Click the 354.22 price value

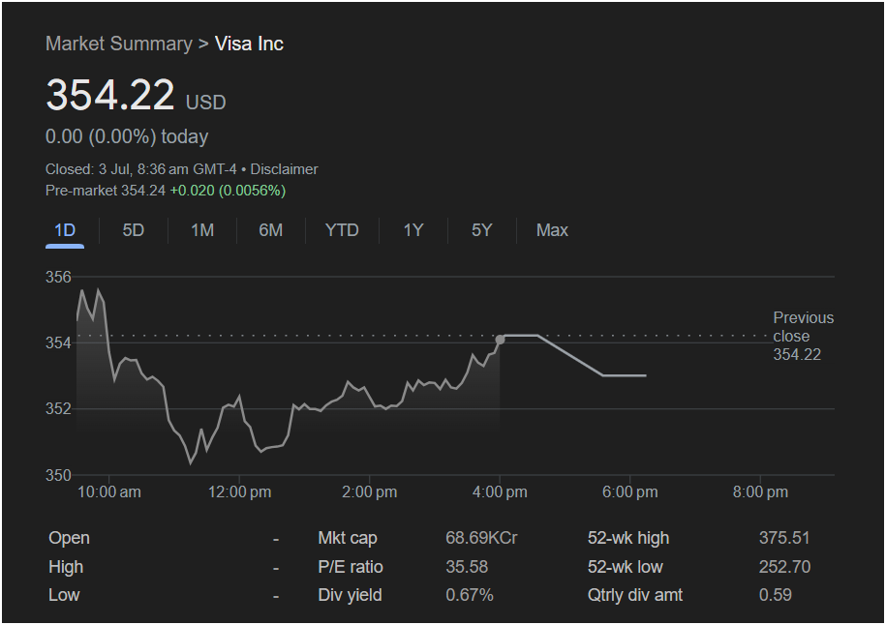[110, 94]
